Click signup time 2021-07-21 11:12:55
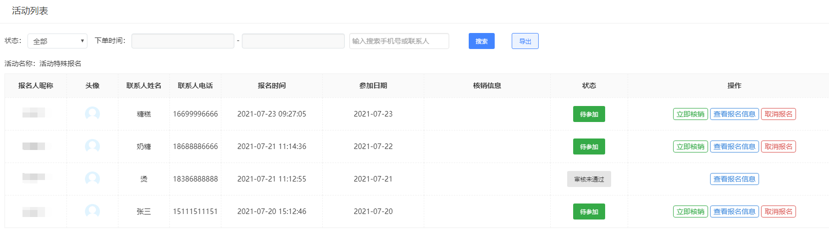 click(272, 179)
